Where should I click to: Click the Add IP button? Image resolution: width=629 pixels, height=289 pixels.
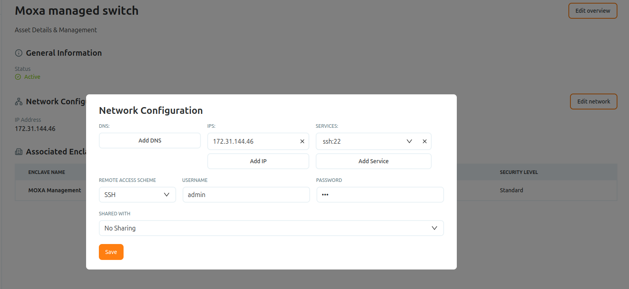pyautogui.click(x=258, y=161)
